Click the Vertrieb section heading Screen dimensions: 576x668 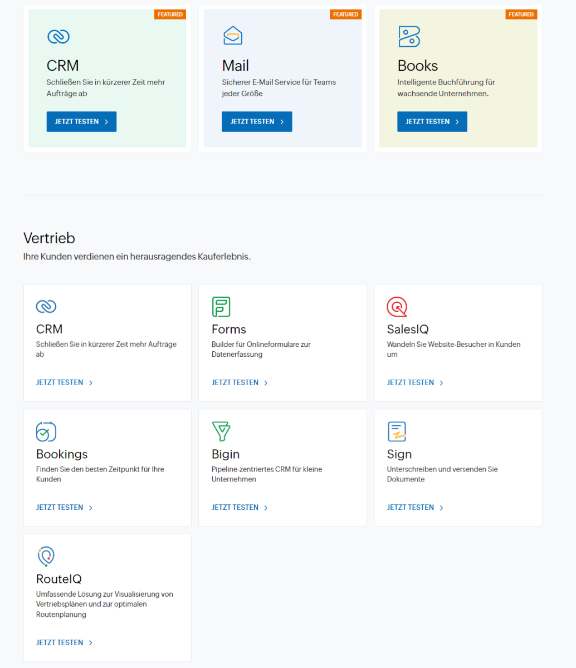coord(49,238)
